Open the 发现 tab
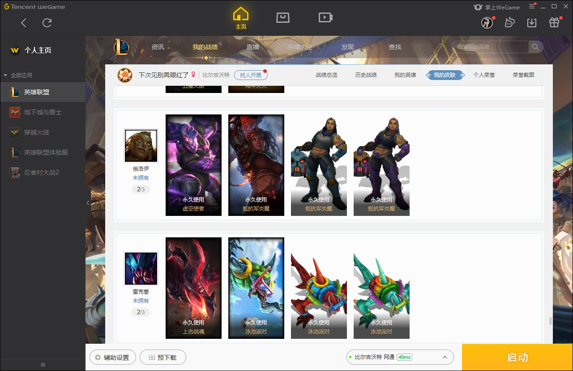 347,47
